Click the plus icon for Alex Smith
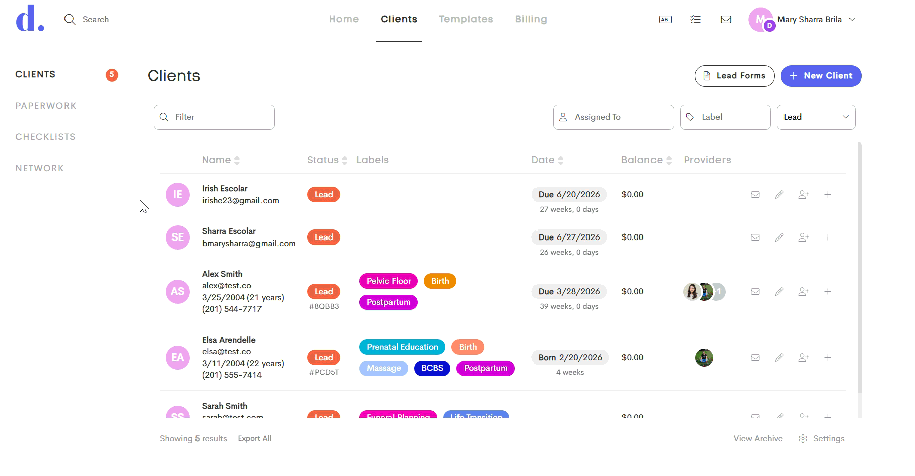Image resolution: width=915 pixels, height=476 pixels. (828, 292)
